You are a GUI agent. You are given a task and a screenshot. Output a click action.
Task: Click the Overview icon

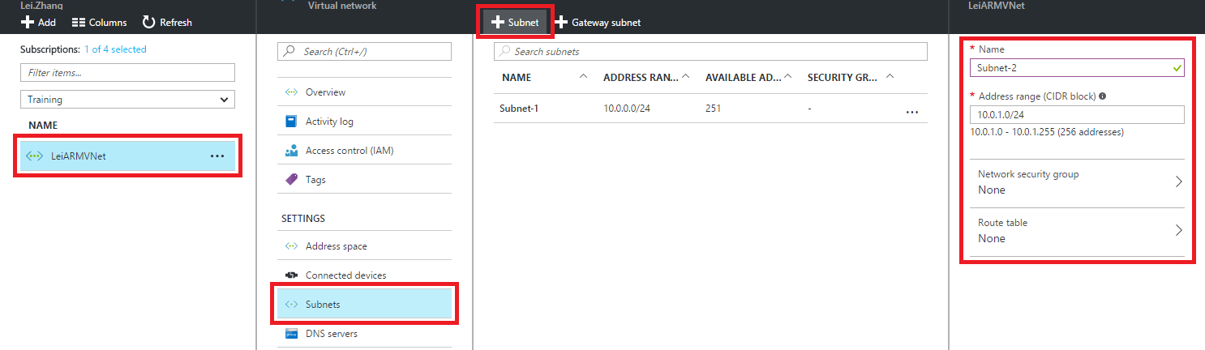coord(292,92)
